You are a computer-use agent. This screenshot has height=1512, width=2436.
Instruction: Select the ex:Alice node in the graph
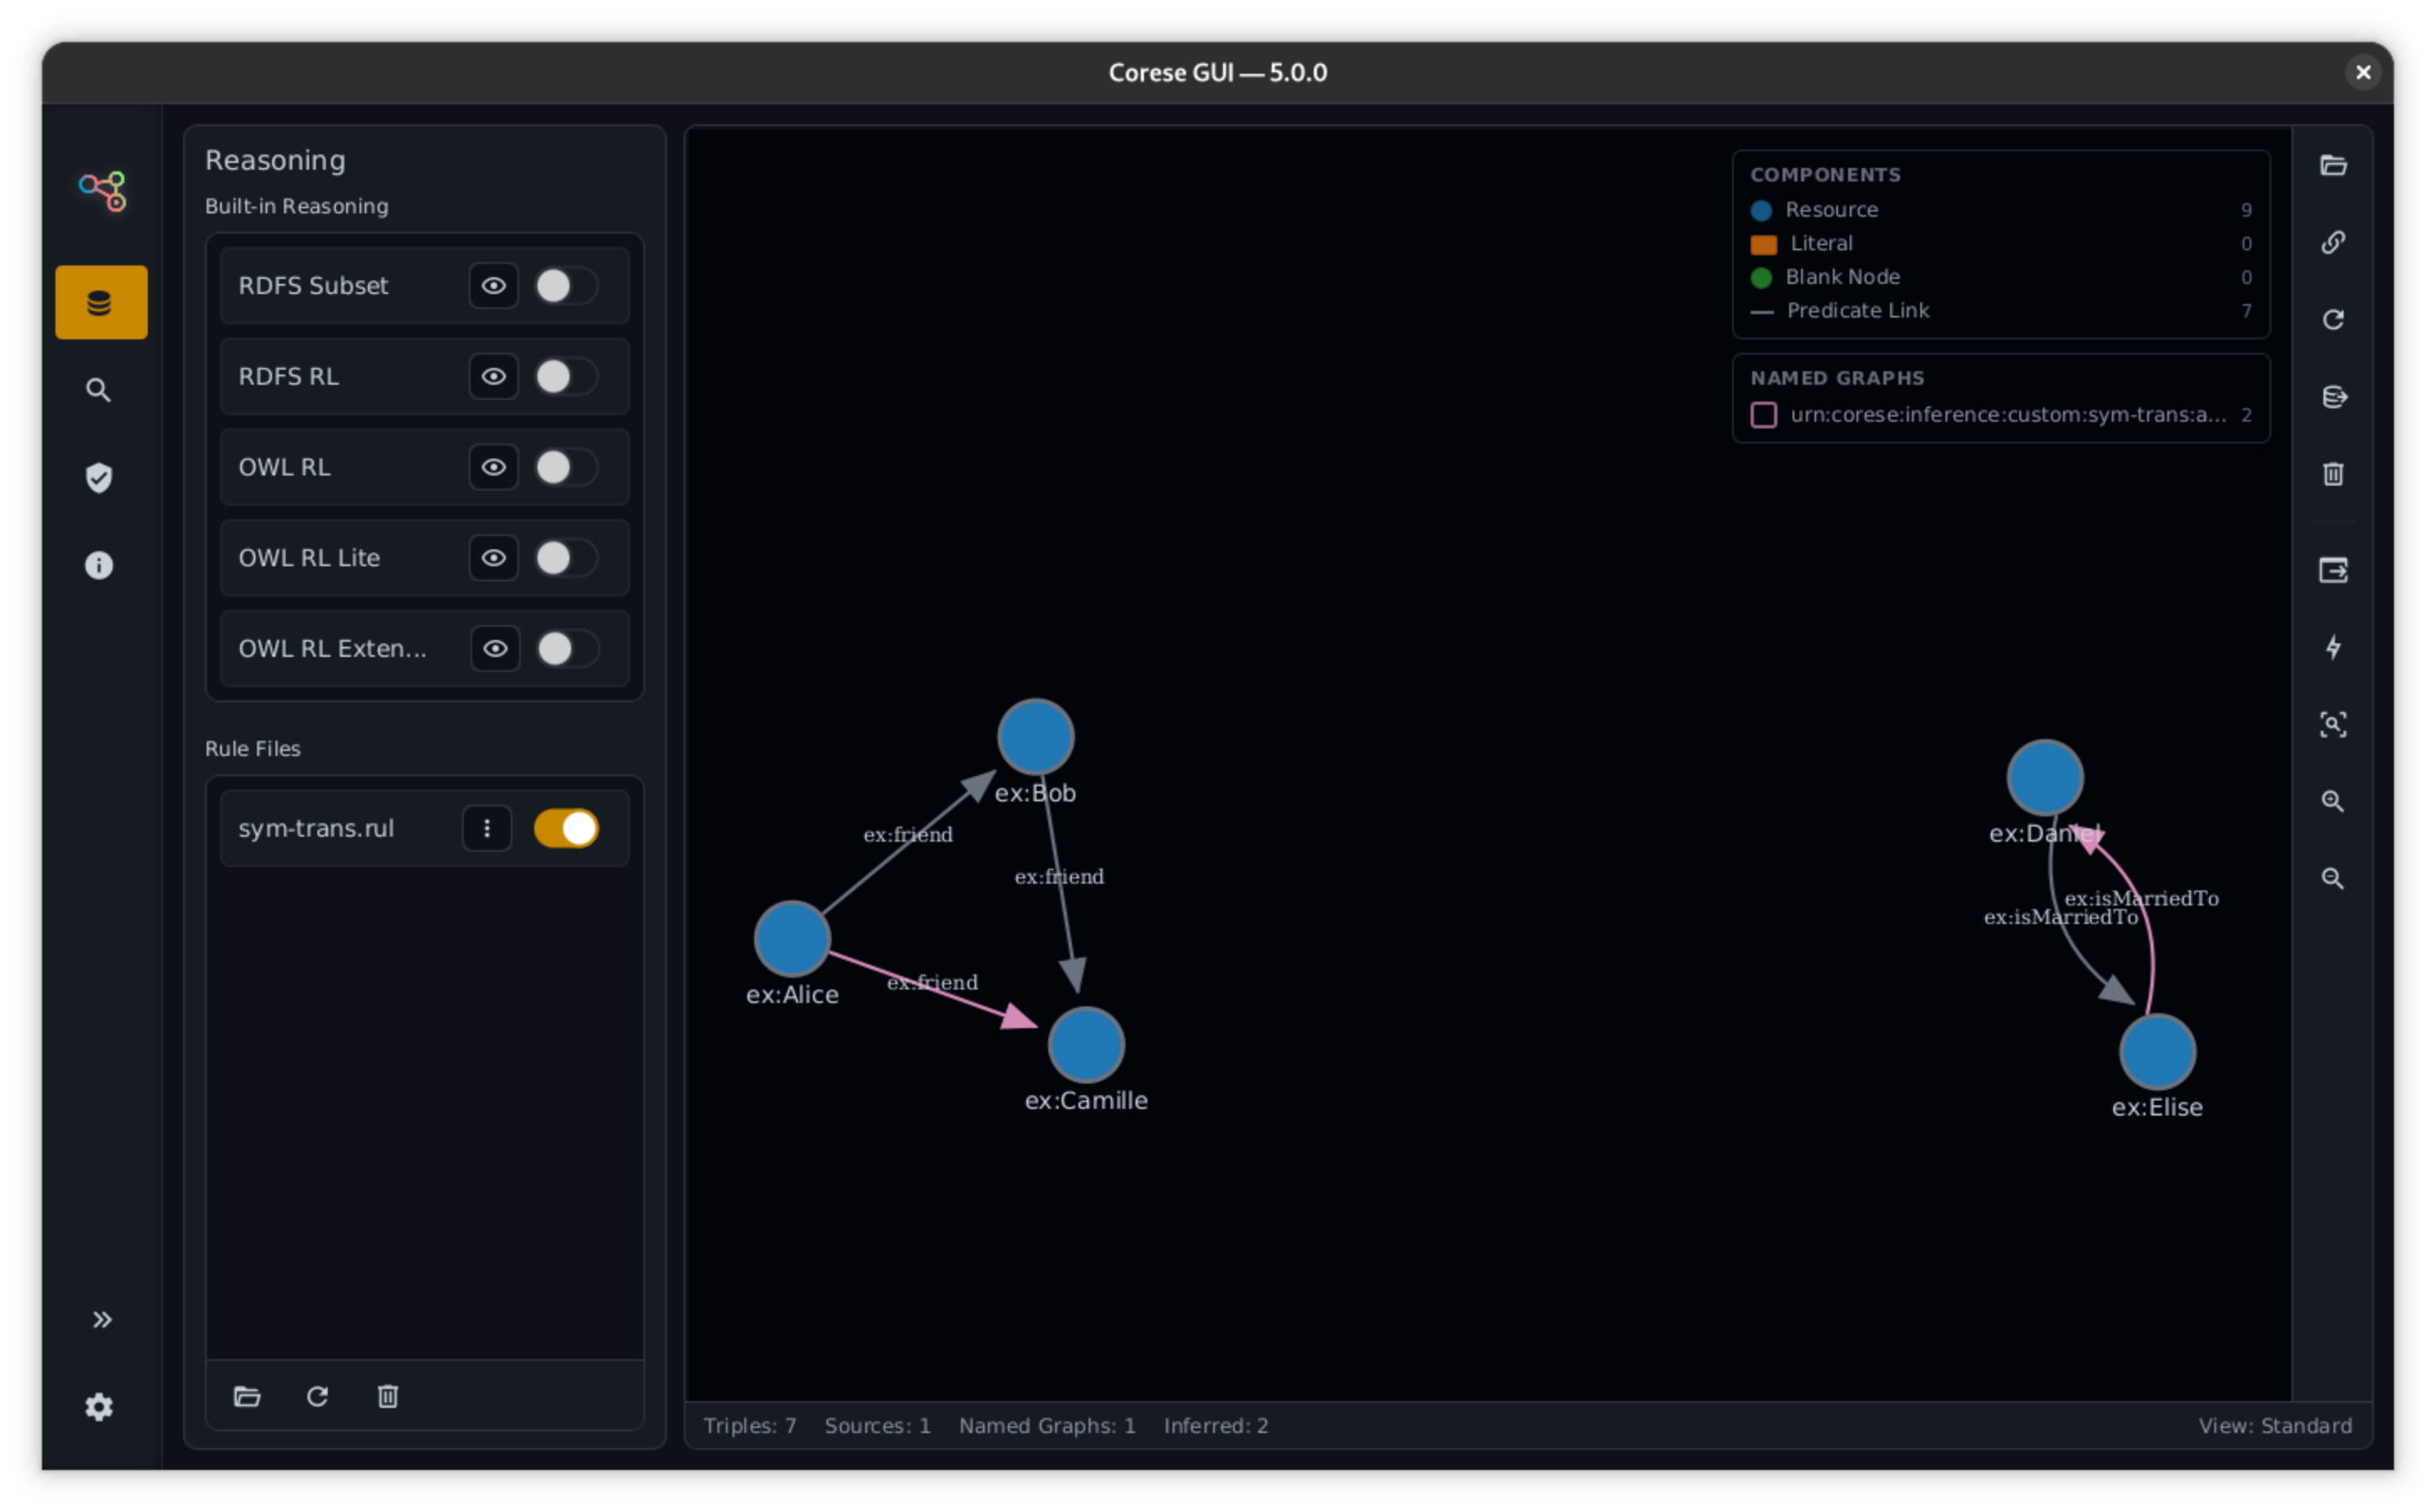(x=792, y=938)
